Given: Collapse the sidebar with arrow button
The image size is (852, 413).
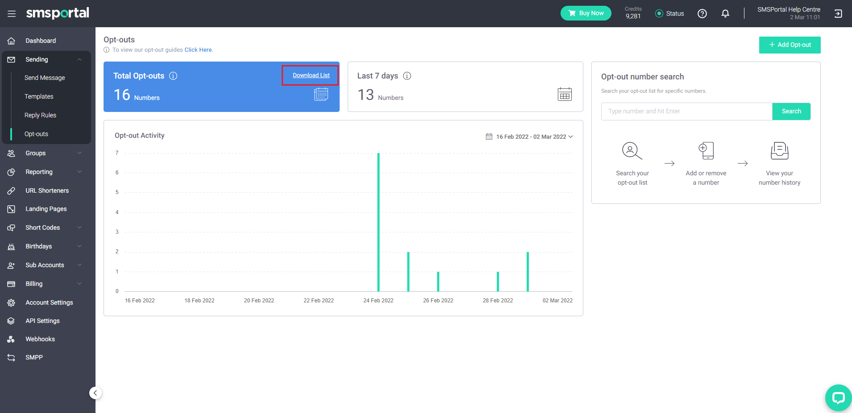Looking at the screenshot, I should [95, 393].
